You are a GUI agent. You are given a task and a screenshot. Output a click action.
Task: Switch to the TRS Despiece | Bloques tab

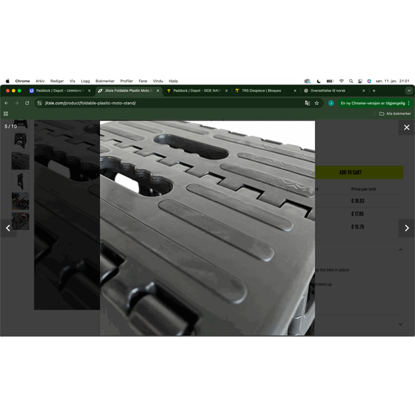tap(262, 90)
